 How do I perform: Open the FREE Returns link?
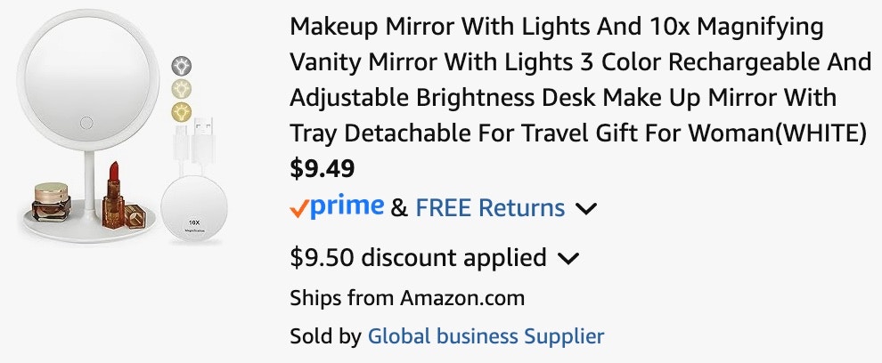pyautogui.click(x=490, y=208)
